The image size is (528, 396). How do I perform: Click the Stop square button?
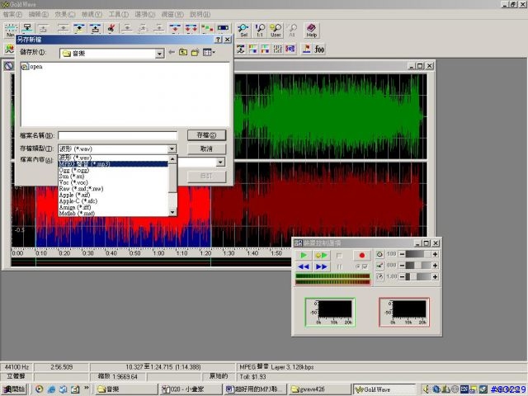pos(339,256)
